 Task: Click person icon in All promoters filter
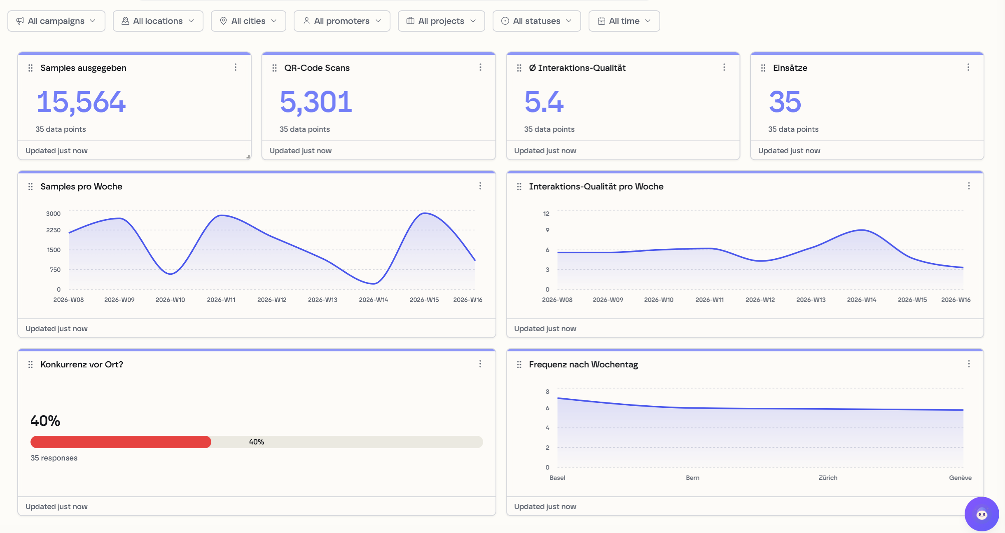(x=306, y=21)
